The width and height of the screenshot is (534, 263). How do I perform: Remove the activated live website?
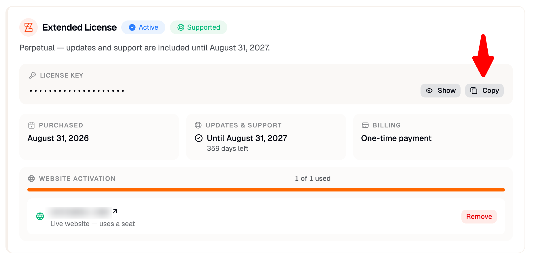(x=479, y=217)
